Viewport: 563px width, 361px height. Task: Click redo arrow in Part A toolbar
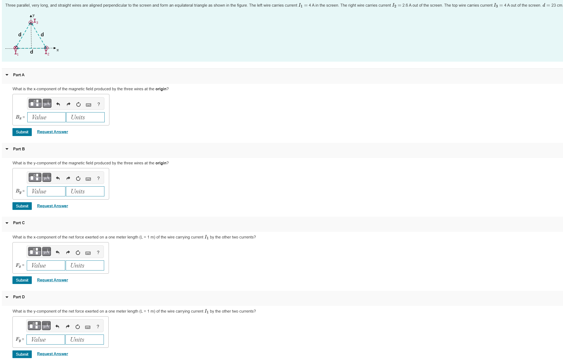coord(68,104)
